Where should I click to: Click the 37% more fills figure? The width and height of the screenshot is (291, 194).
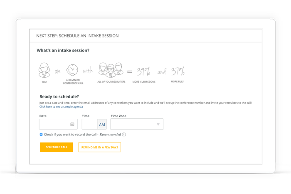[178, 71]
